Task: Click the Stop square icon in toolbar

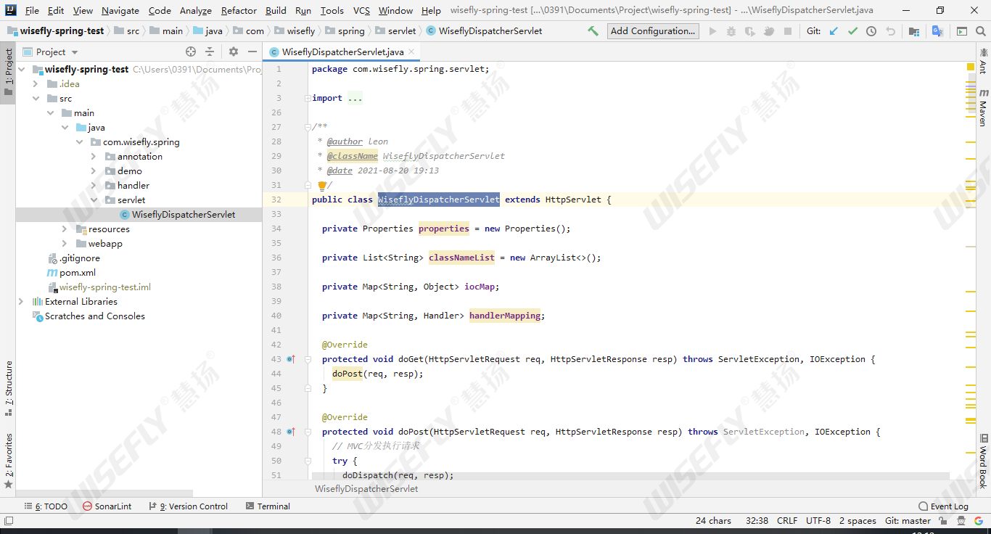Action: (x=788, y=31)
